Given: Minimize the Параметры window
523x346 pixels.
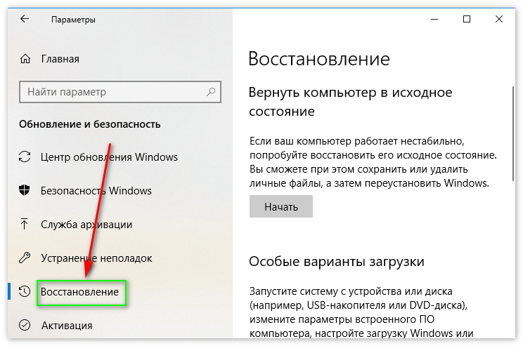Looking at the screenshot, I should pyautogui.click(x=434, y=20).
